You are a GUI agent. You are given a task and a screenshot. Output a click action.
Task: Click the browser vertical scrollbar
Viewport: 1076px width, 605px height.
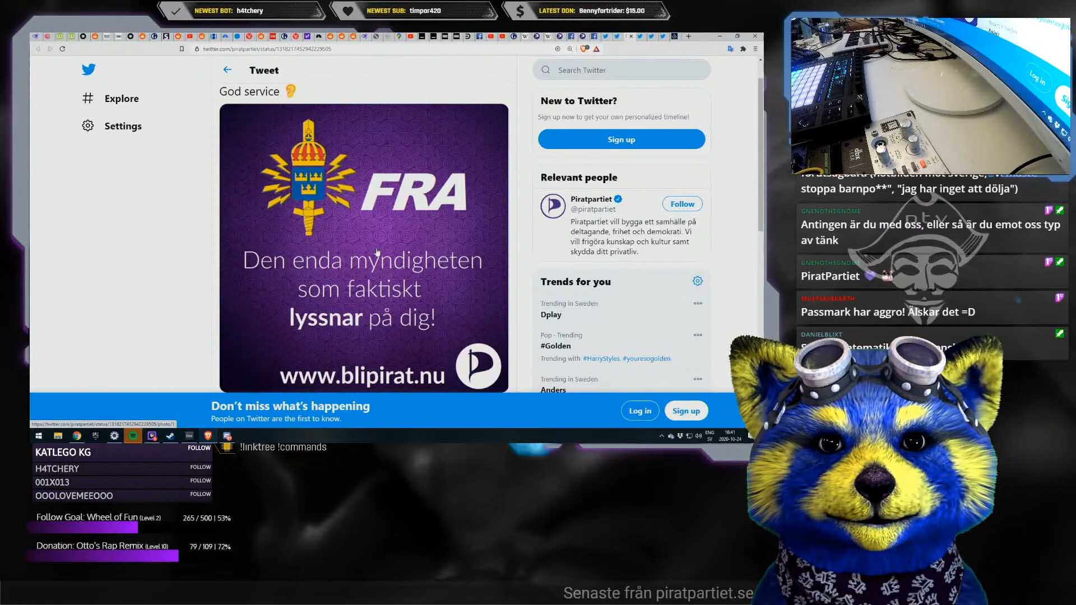coord(760,154)
